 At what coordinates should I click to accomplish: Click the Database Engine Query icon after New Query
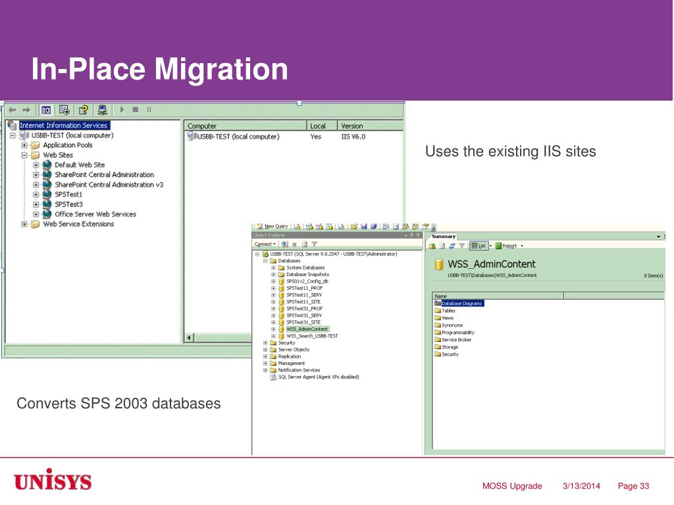point(298,226)
